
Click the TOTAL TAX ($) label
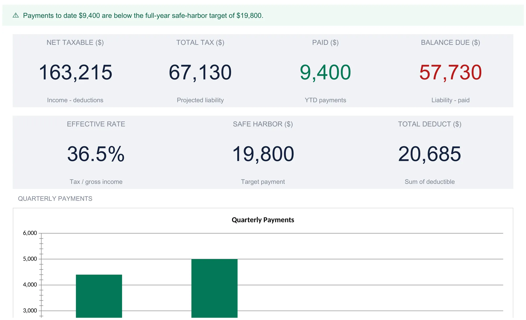point(200,43)
